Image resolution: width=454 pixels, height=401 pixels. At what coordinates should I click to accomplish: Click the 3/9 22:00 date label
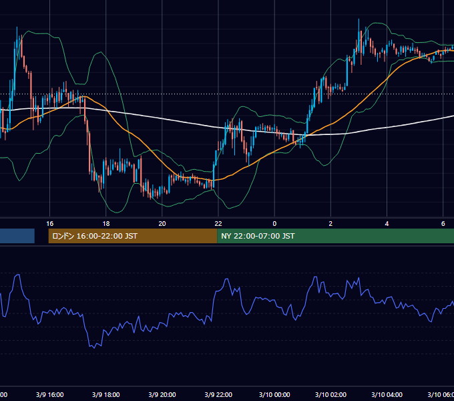pos(218,394)
